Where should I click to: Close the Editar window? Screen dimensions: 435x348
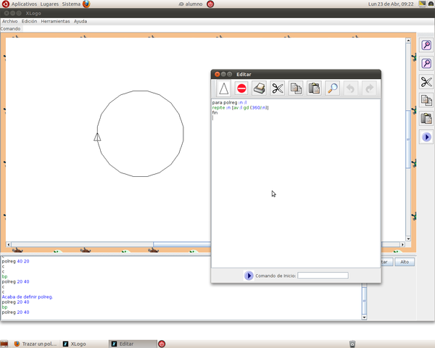[217, 74]
